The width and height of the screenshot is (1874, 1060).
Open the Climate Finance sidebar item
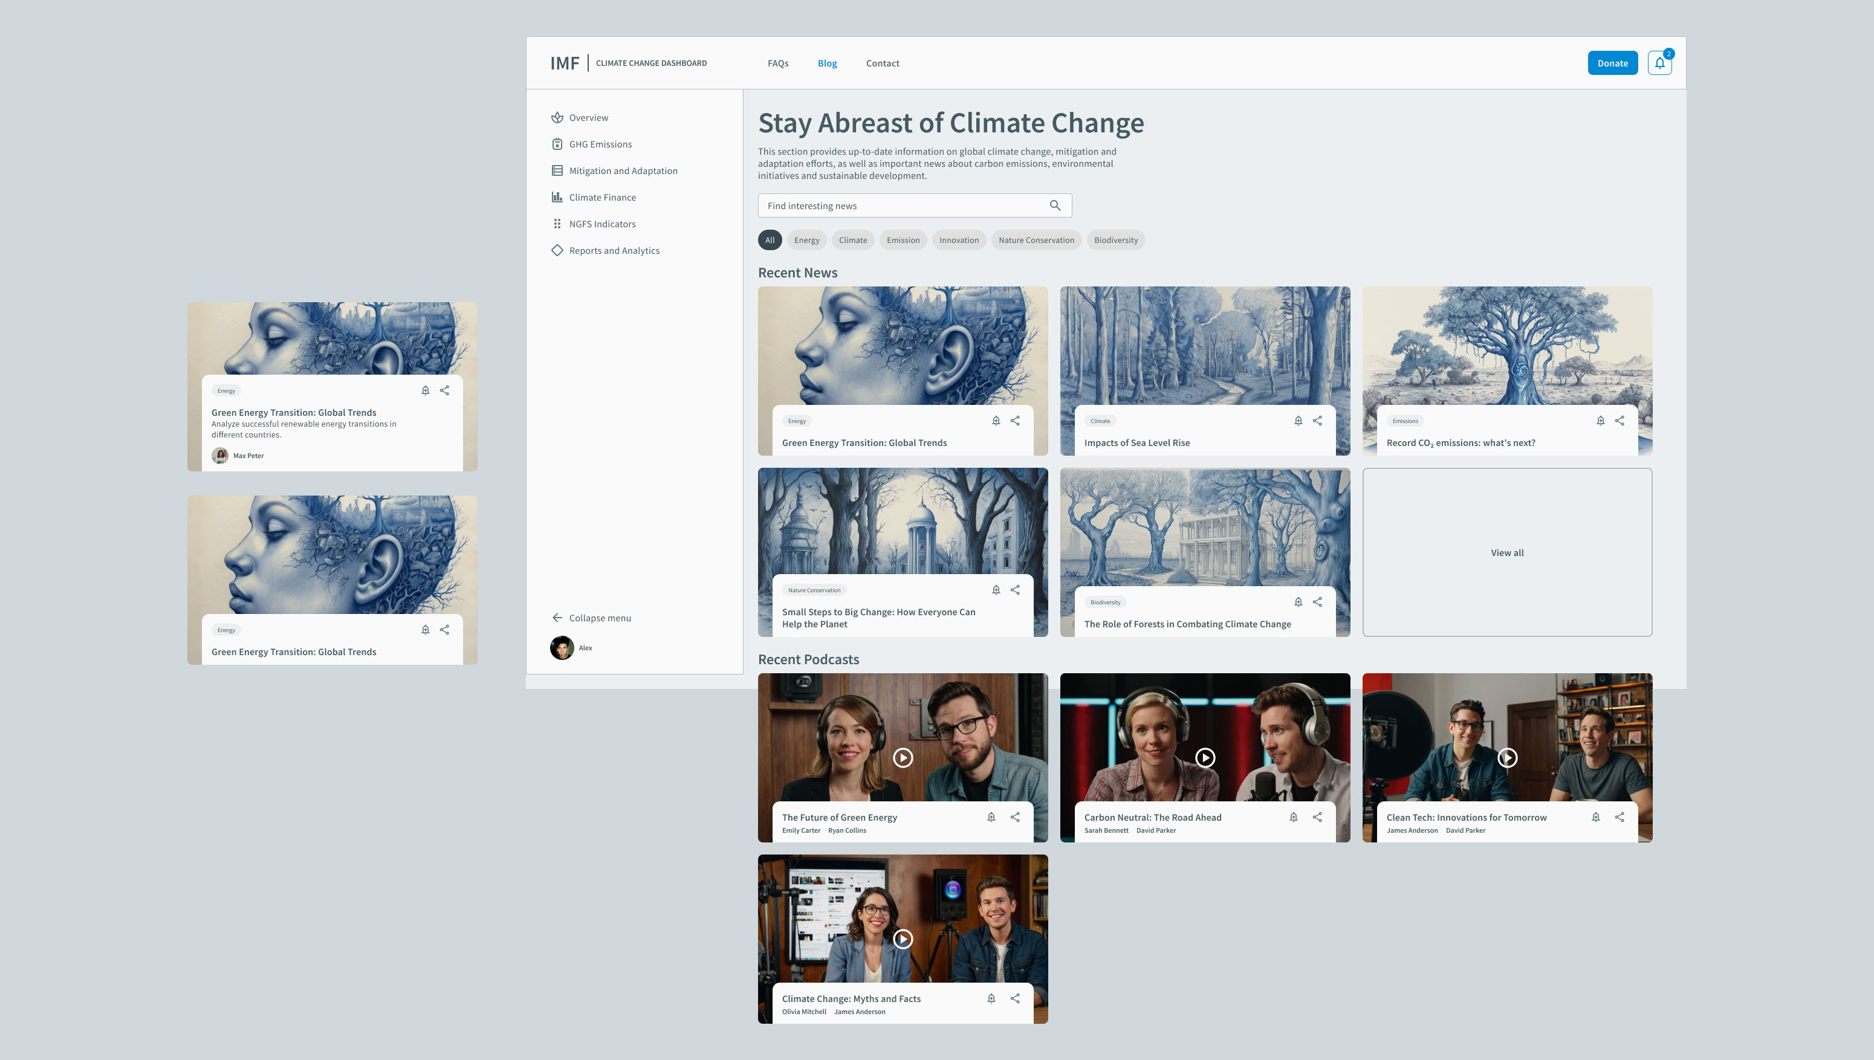(x=602, y=197)
